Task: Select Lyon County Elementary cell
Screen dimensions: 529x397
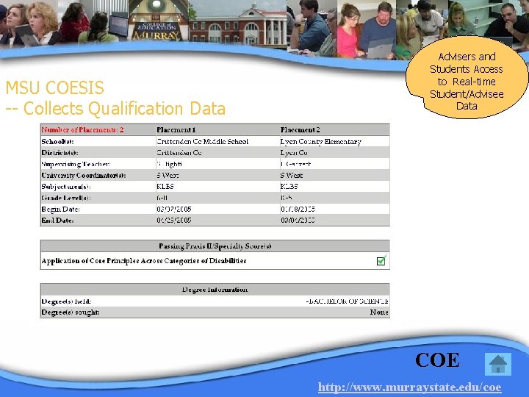Action: [x=321, y=141]
